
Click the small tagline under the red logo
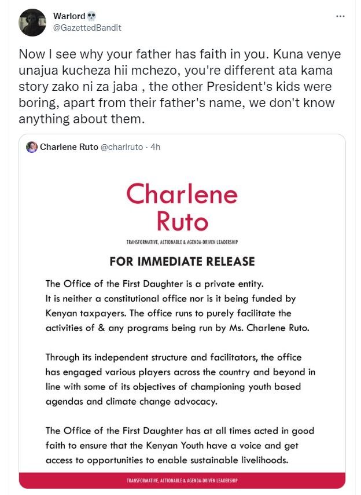pyautogui.click(x=182, y=241)
